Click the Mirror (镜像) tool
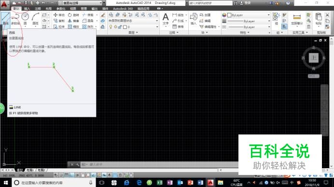The image size is (334, 187). [73, 21]
